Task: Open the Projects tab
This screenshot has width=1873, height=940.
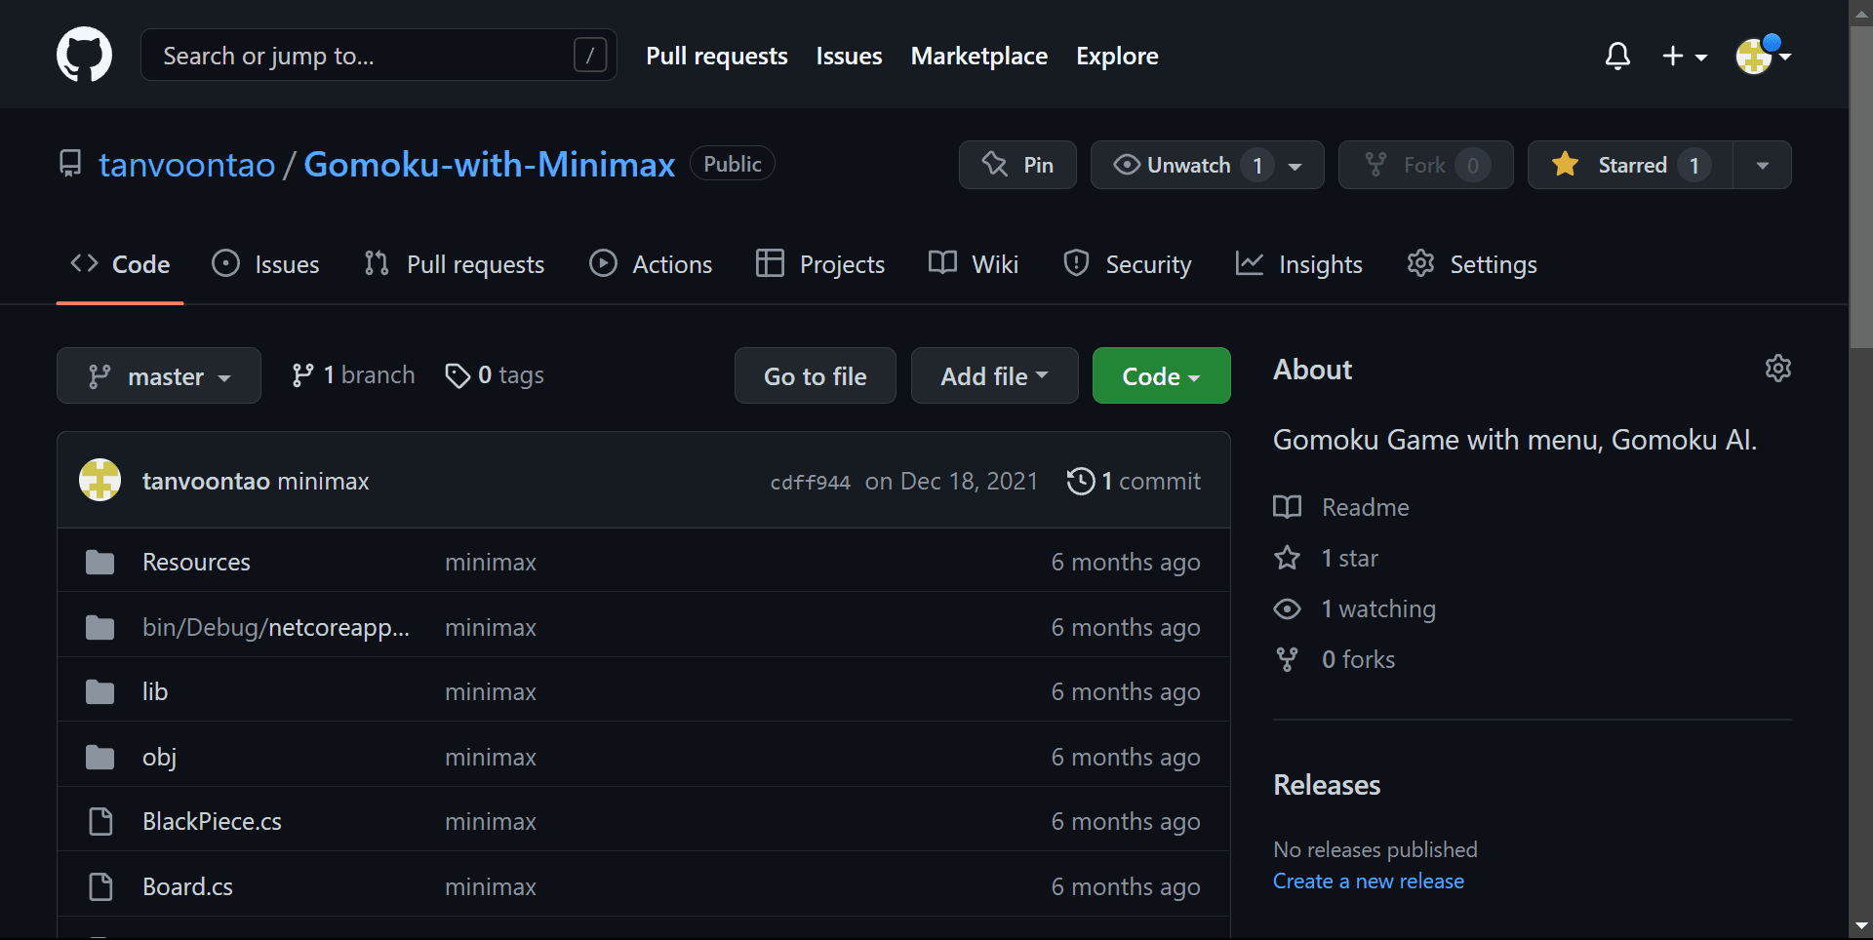Action: pyautogui.click(x=820, y=264)
